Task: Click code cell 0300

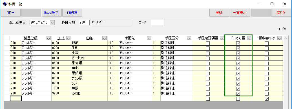Action: (61, 53)
